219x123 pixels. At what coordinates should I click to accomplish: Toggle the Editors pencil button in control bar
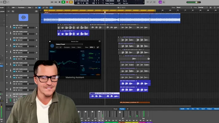[8, 2]
